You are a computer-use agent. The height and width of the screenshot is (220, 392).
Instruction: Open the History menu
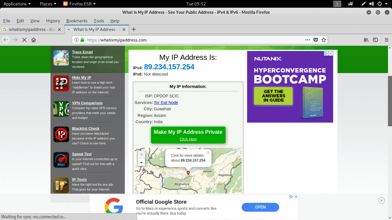tap(53, 21)
